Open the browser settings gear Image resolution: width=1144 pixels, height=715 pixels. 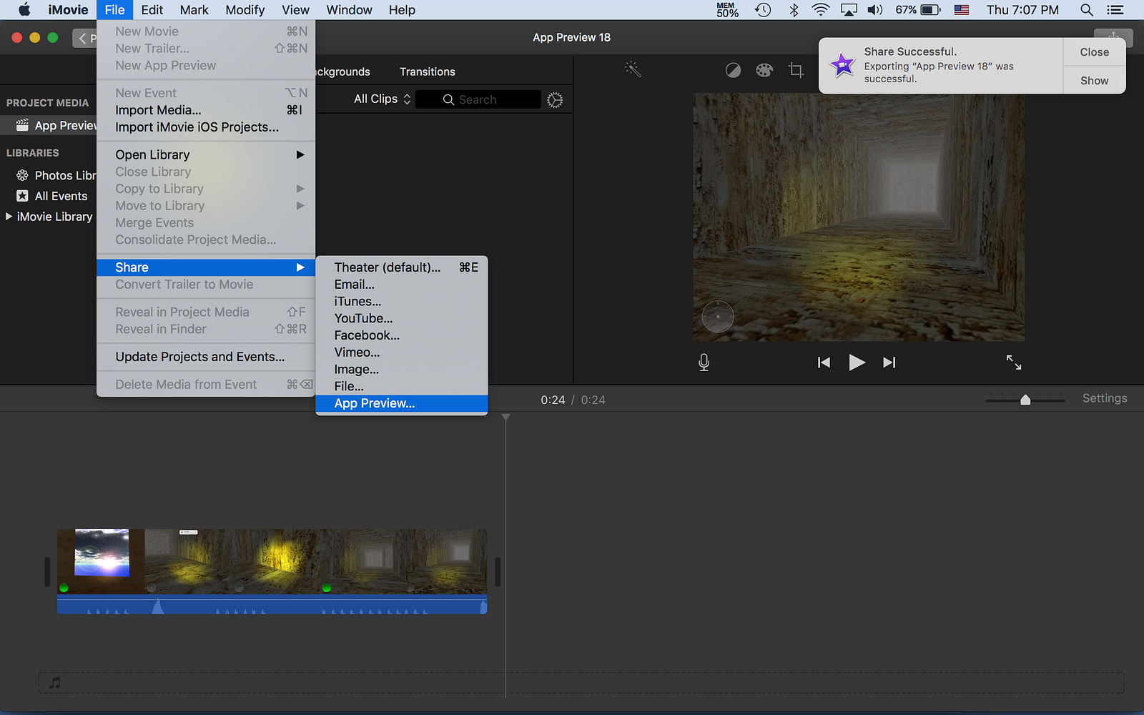tap(555, 100)
